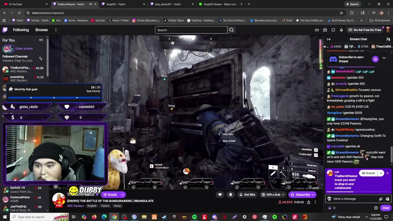Open the All Bookmarks folder
This screenshot has height=221, width=393.
(380, 21)
